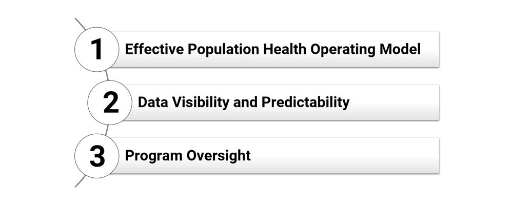
Task: Click the word "Program" in the third bar
Action: click(x=154, y=156)
